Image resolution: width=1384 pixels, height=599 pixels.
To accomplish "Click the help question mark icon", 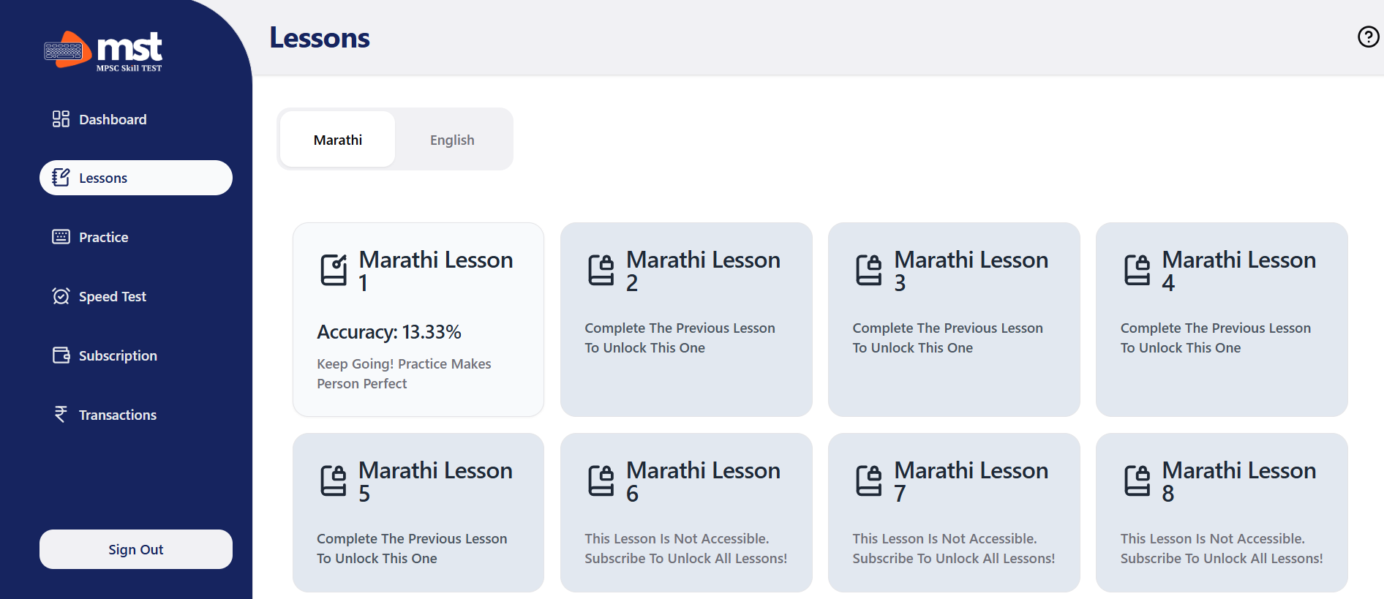I will [x=1368, y=37].
